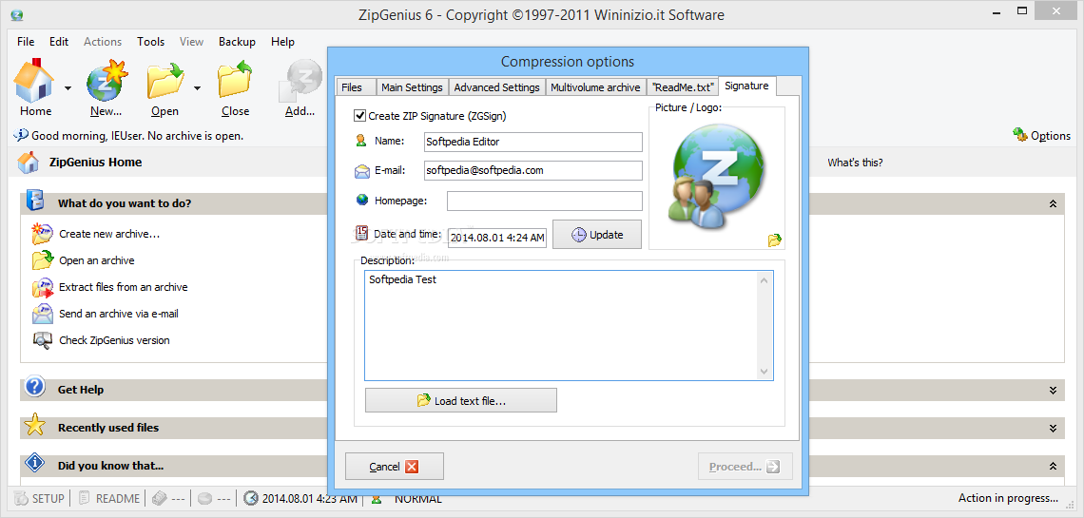Expand the Get Help section
The image size is (1084, 518).
[1053, 391]
